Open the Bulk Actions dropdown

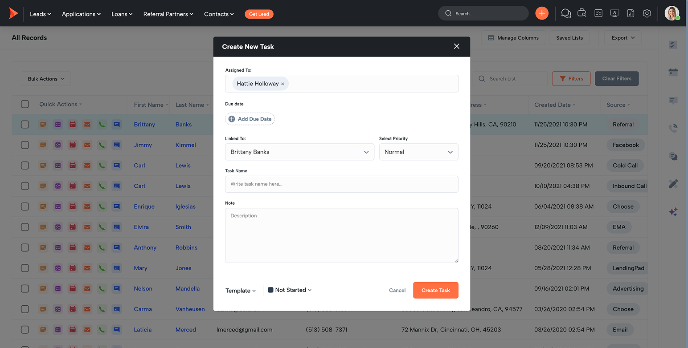point(46,79)
